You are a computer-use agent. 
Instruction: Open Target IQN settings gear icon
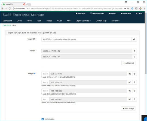tap(134, 39)
